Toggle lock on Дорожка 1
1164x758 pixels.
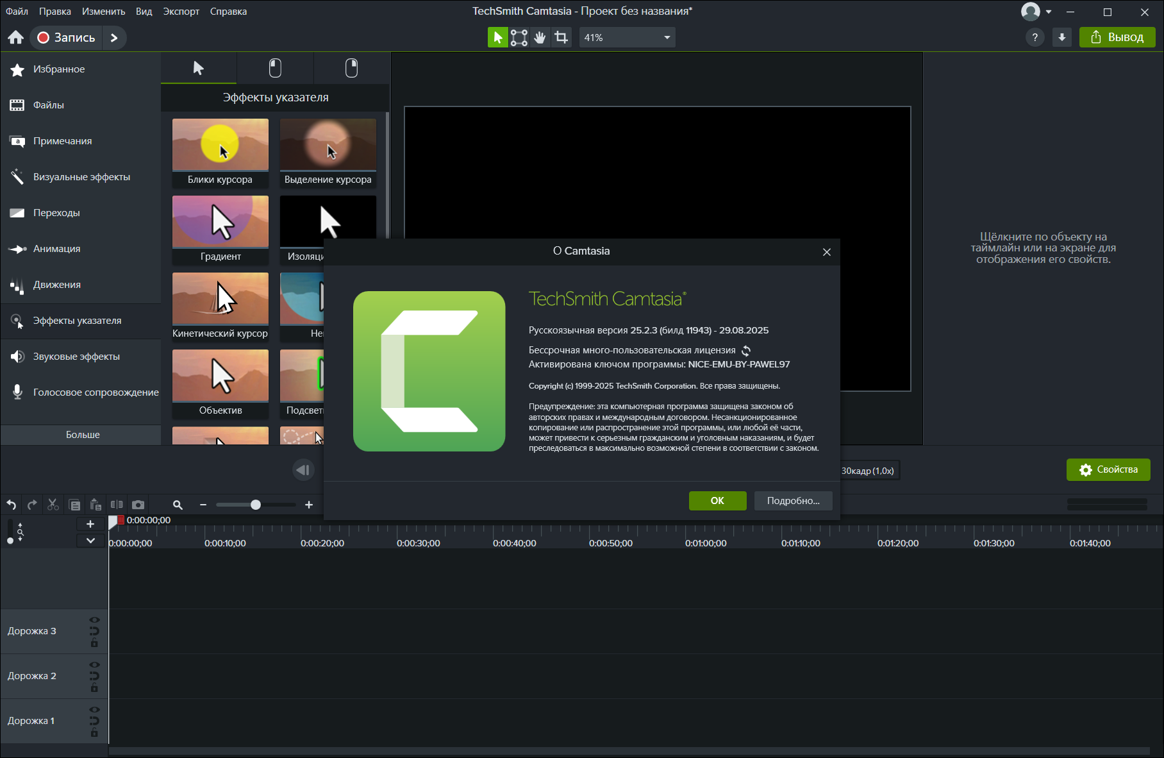pyautogui.click(x=94, y=732)
